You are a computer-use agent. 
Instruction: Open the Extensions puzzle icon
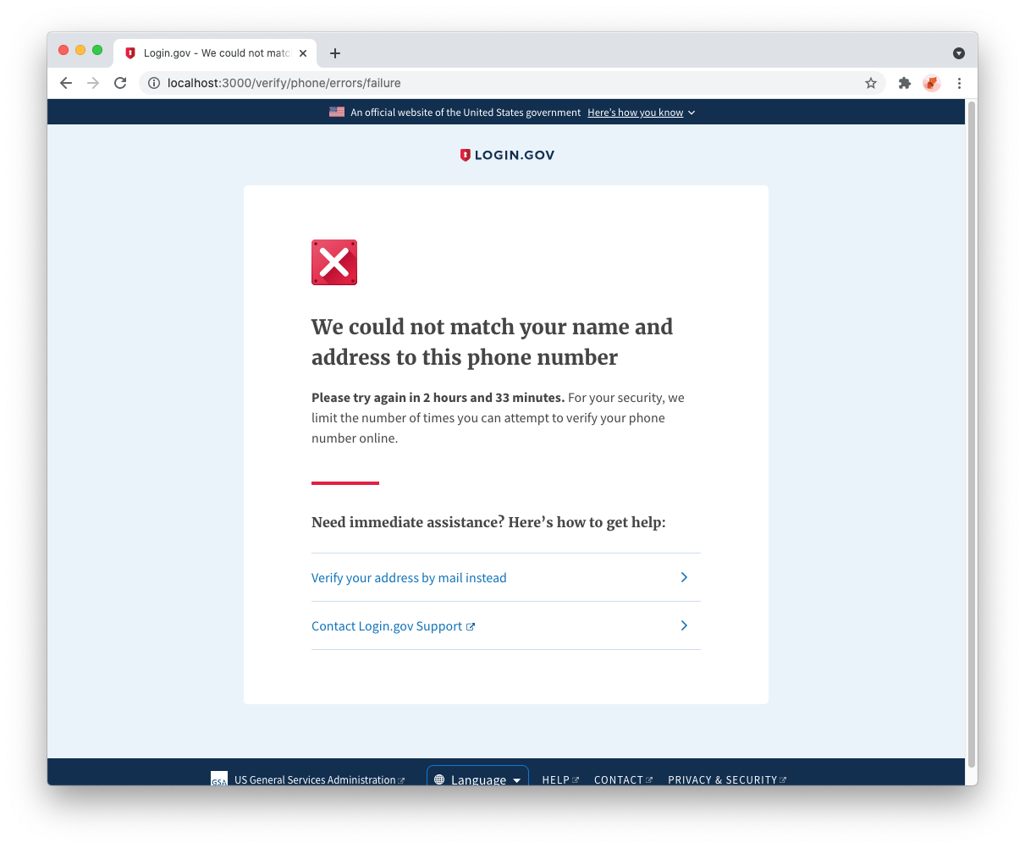click(x=905, y=83)
